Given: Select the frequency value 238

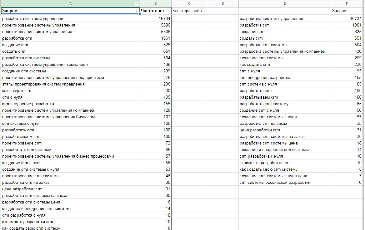Looking at the screenshot, I should (x=156, y=84).
